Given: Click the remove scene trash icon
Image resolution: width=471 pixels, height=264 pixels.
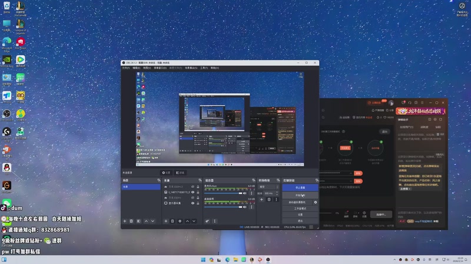Looking at the screenshot, I should 131,221.
